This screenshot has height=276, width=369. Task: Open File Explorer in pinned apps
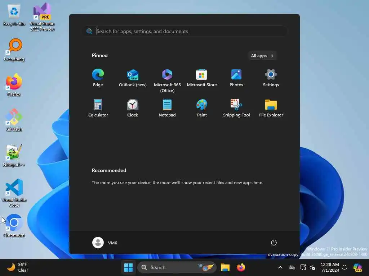[x=271, y=108]
